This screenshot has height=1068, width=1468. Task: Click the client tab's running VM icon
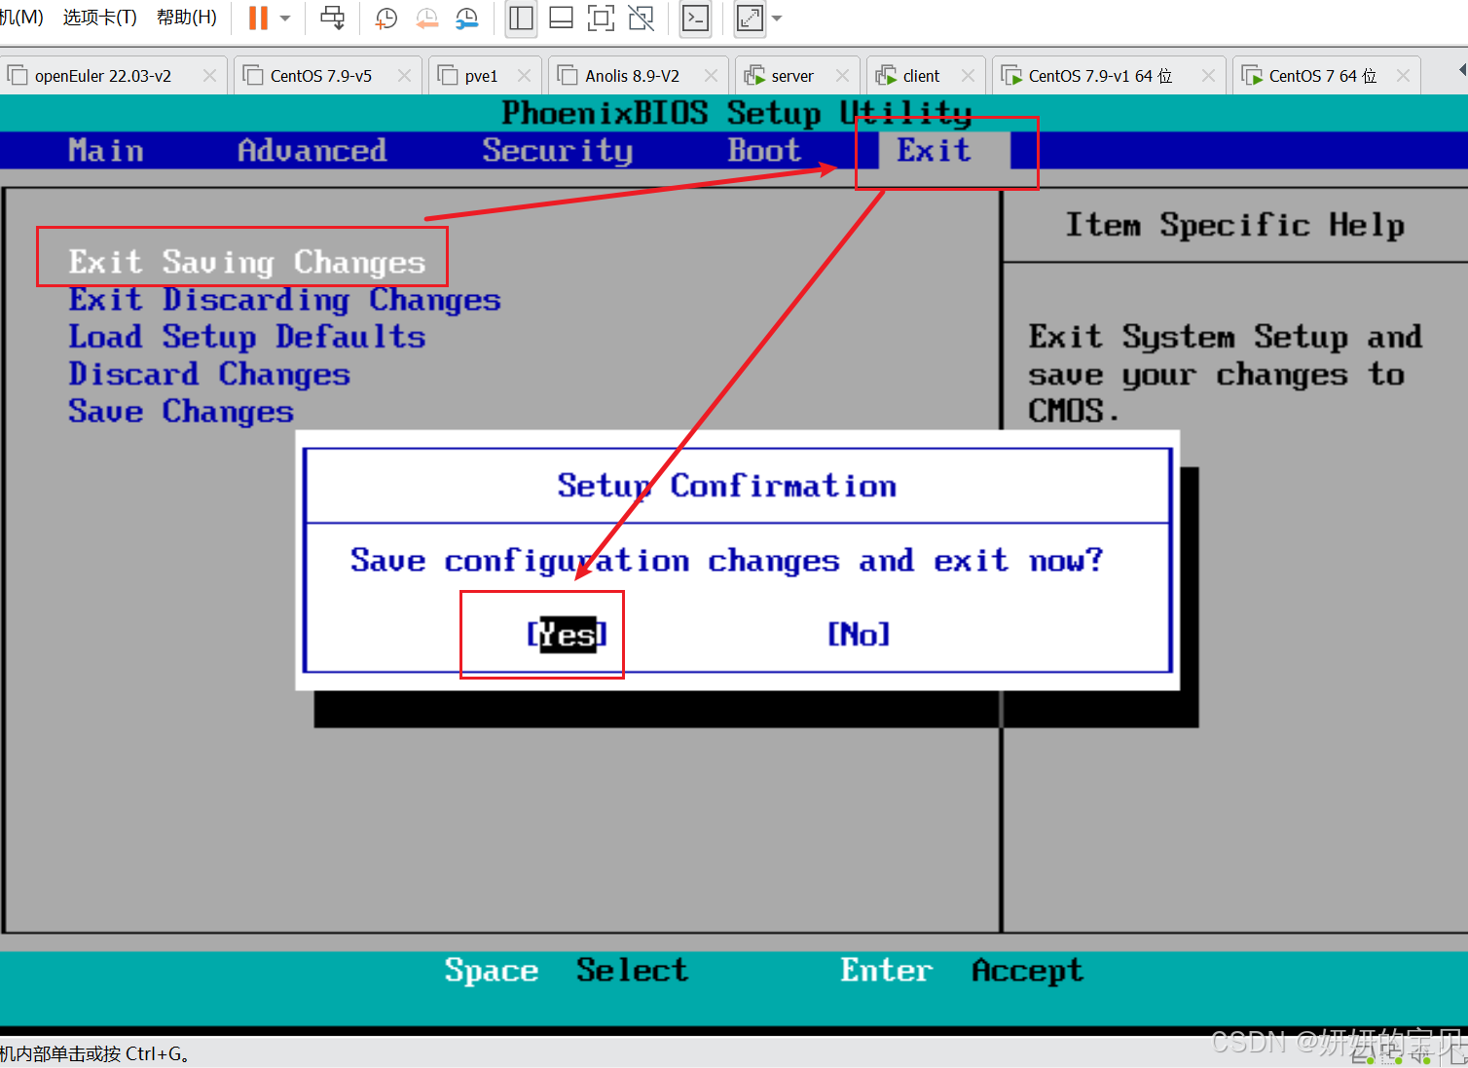(x=886, y=75)
